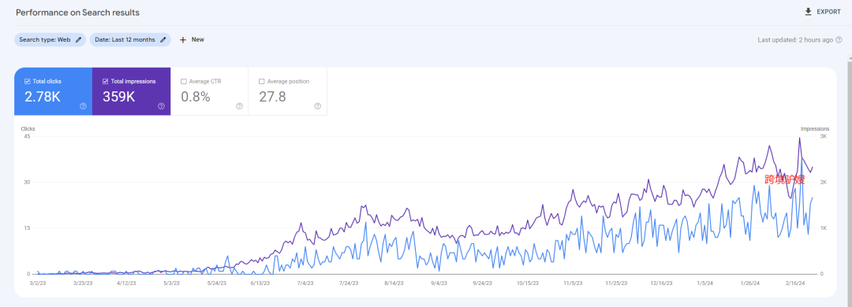Enable the Average CTR checkbox

(184, 81)
